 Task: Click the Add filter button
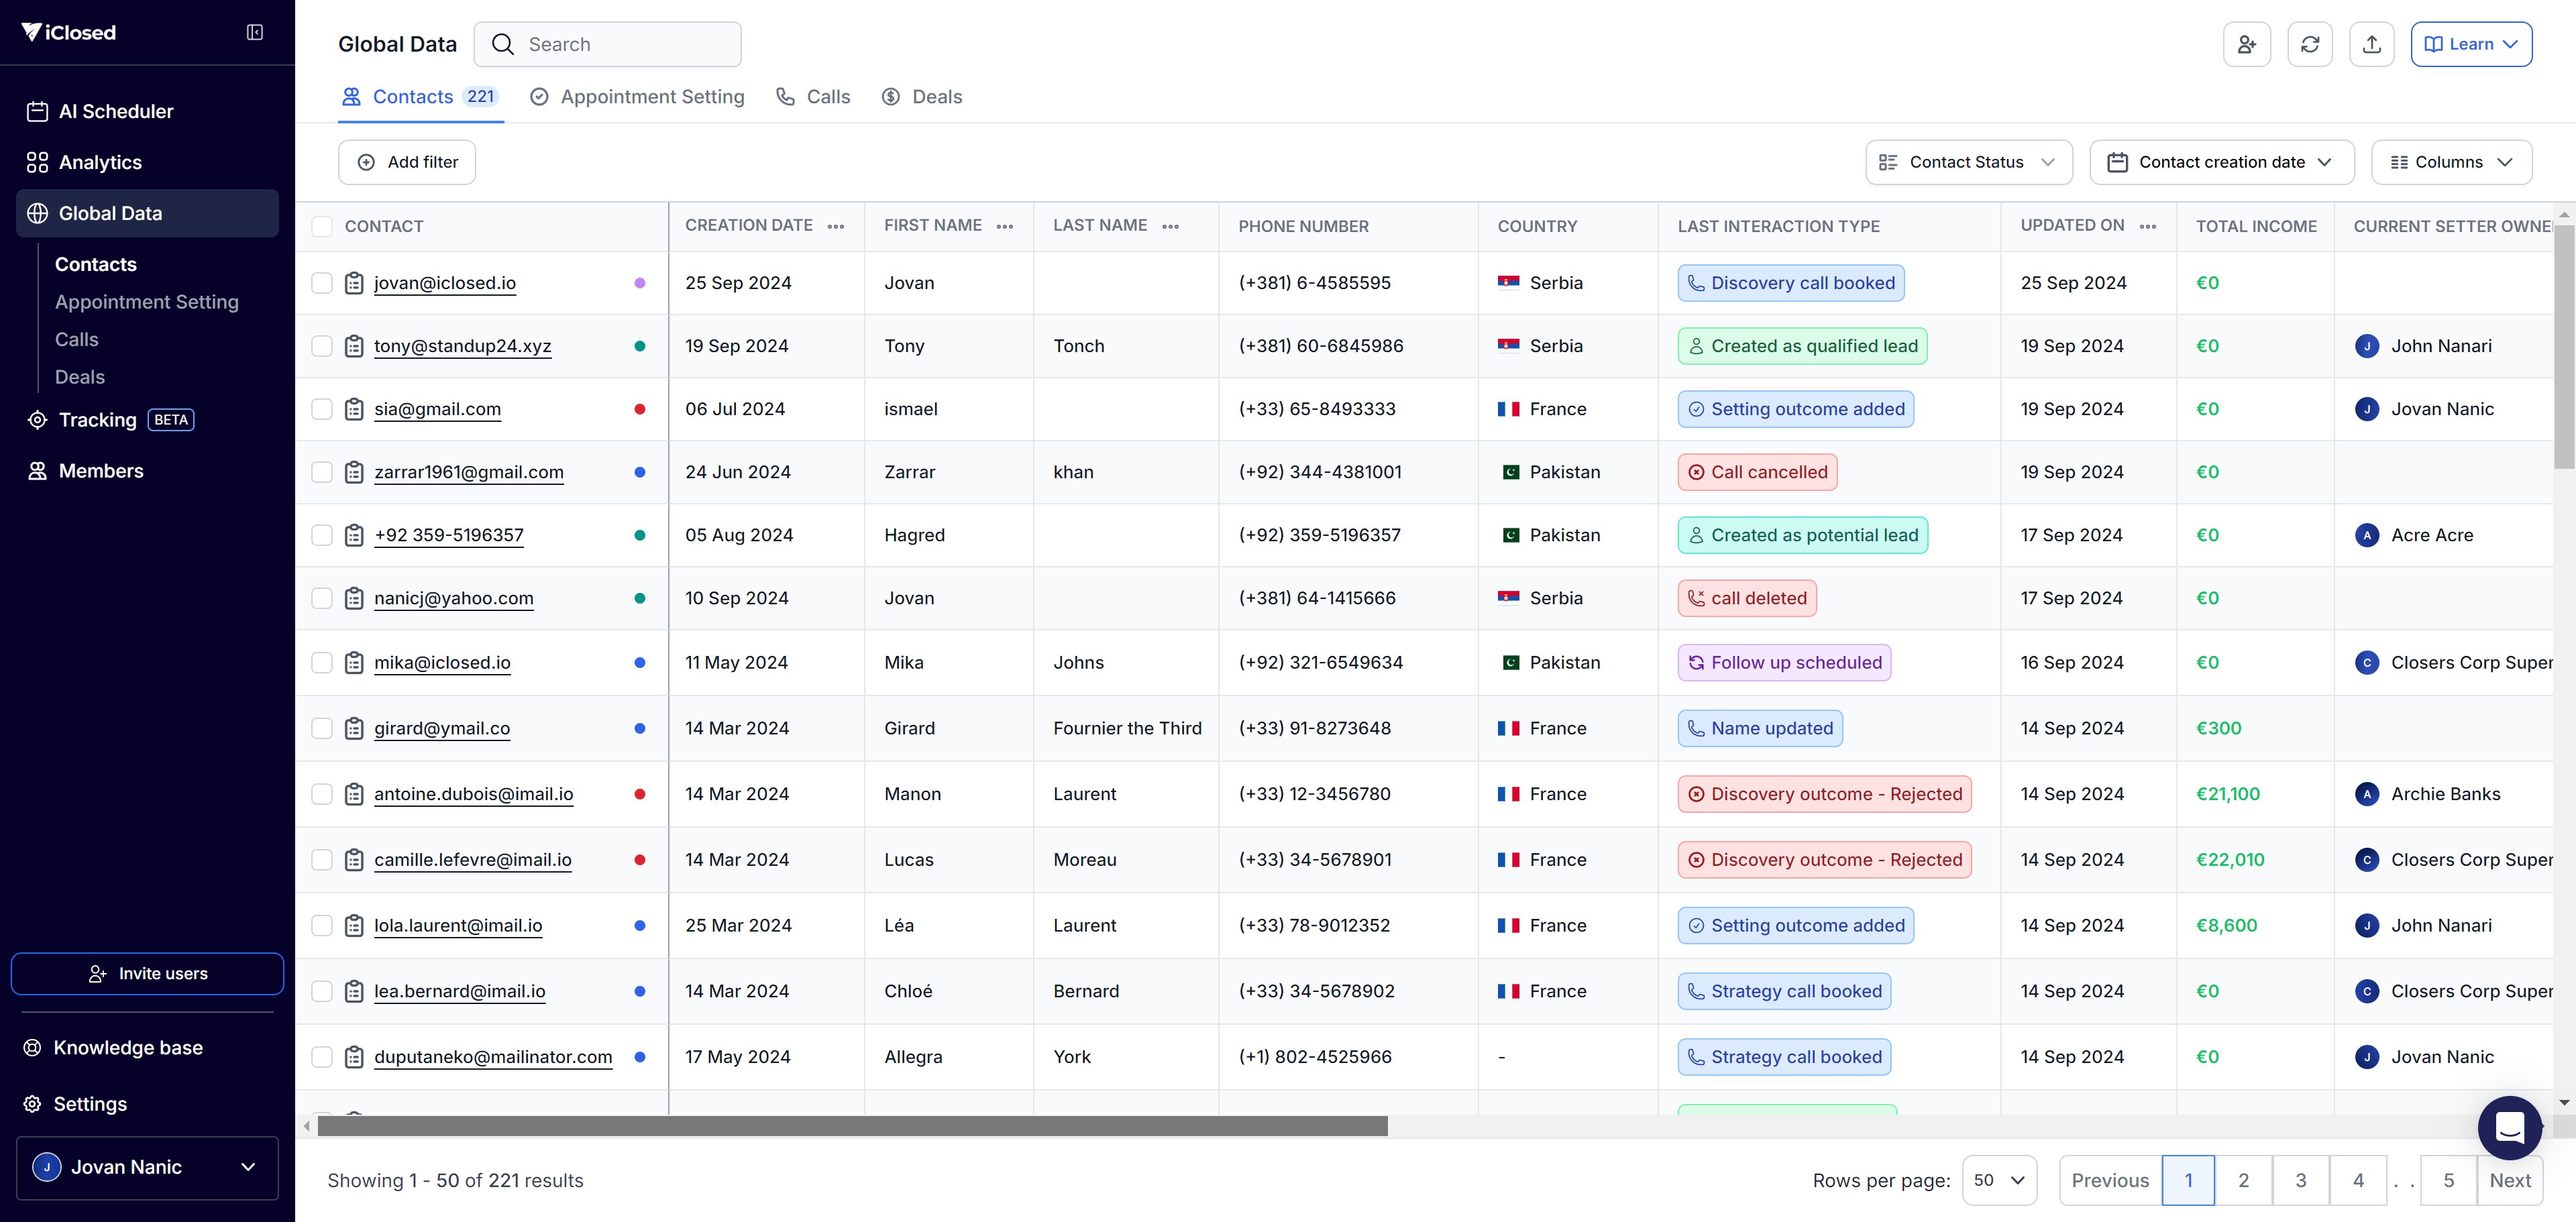click(x=407, y=162)
